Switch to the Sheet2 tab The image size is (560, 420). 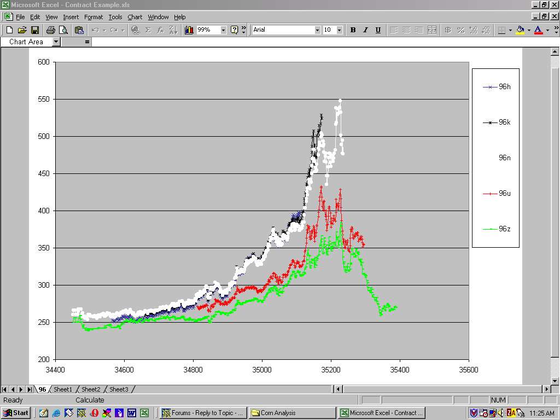pyautogui.click(x=91, y=389)
